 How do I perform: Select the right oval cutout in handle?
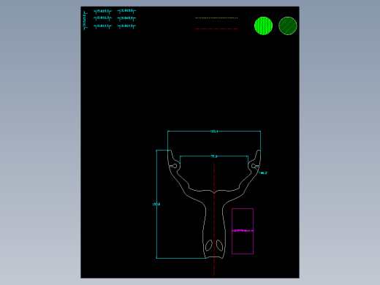coord(219,246)
